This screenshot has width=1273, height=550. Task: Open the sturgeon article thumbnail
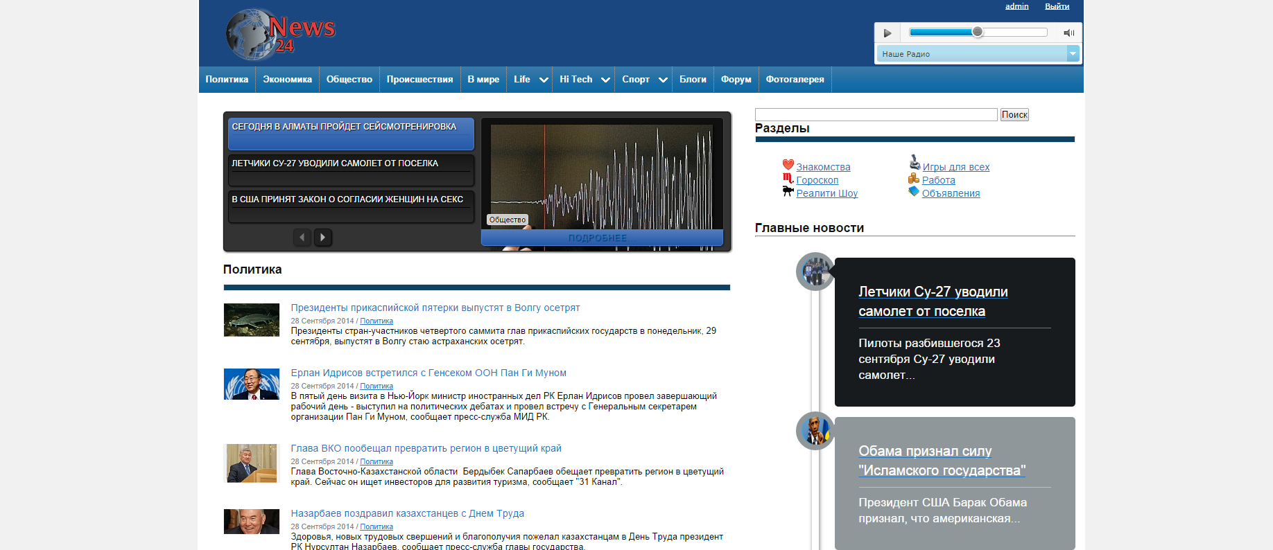point(251,320)
